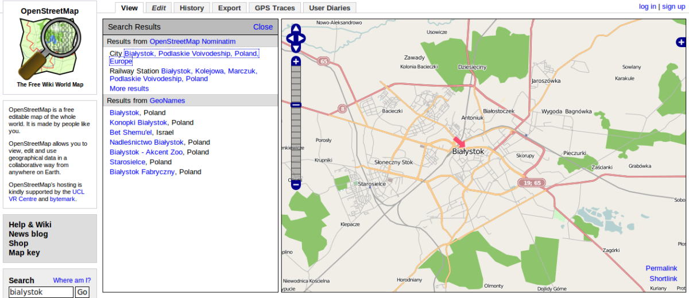Screen dimensions: 689x298
Task: Select Starosielce result
Action: pyautogui.click(x=127, y=162)
